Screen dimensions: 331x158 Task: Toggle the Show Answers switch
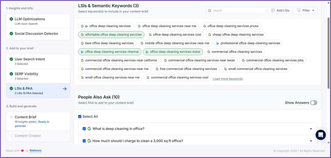click(x=313, y=103)
